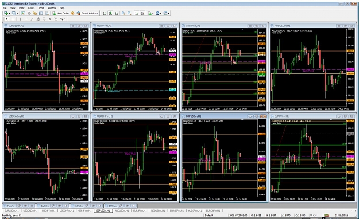
Task: Switch to bar chart display
Action: click(105, 14)
